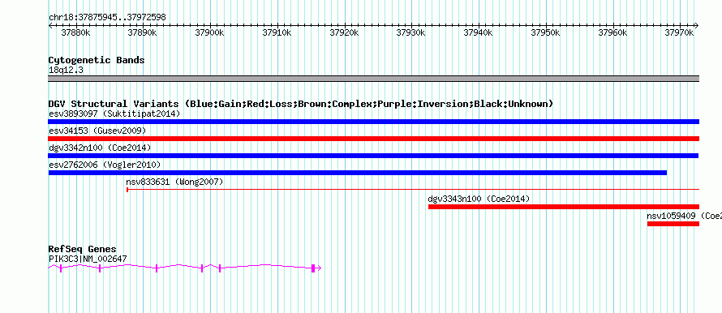Open nsv833631 (Wong2007) label

[174, 182]
